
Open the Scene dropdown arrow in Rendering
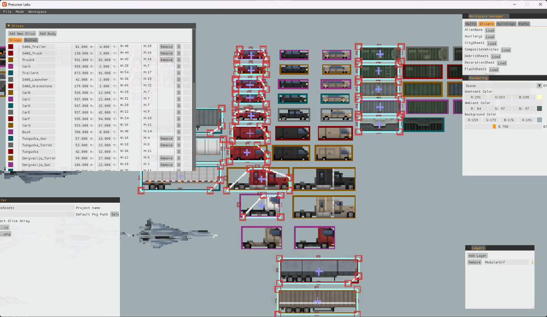click(x=539, y=86)
